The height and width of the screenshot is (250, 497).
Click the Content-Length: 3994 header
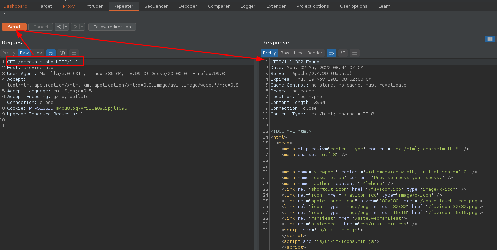pyautogui.click(x=298, y=103)
